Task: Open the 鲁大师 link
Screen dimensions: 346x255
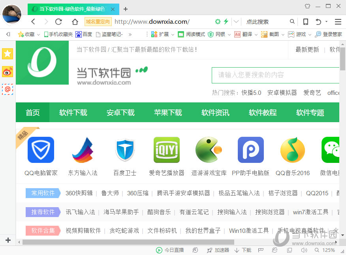Action: click(x=110, y=193)
